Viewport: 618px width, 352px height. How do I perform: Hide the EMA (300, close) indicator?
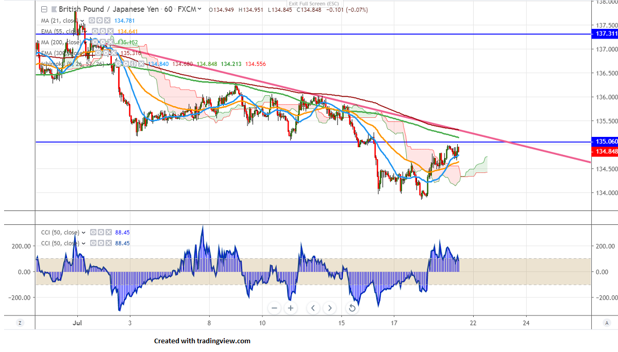point(98,52)
